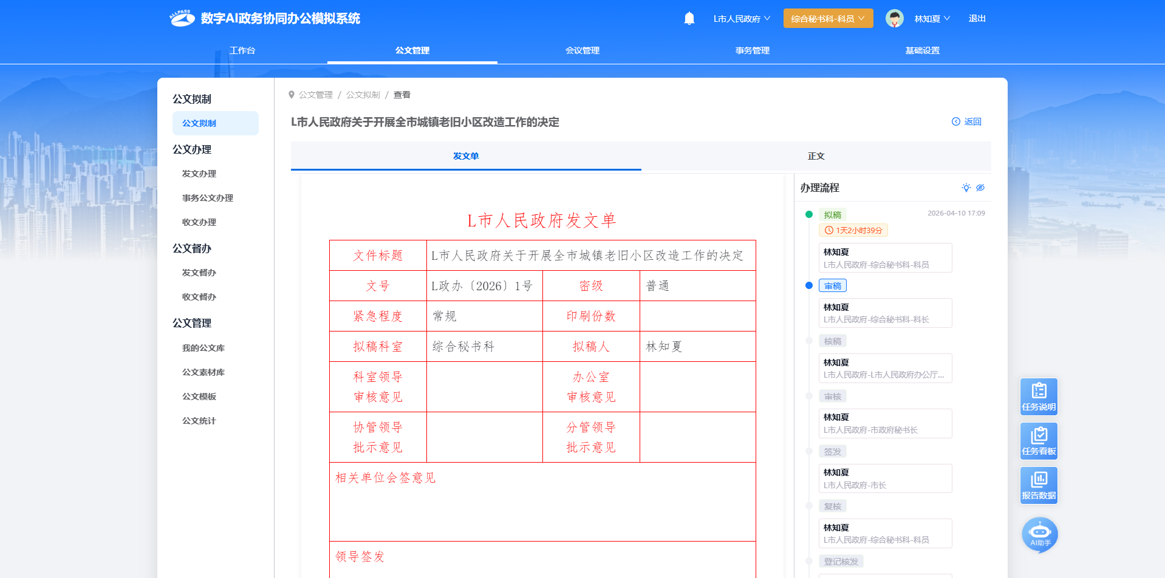This screenshot has height=578, width=1165.
Task: Click the 审稿 step tag
Action: (x=833, y=286)
